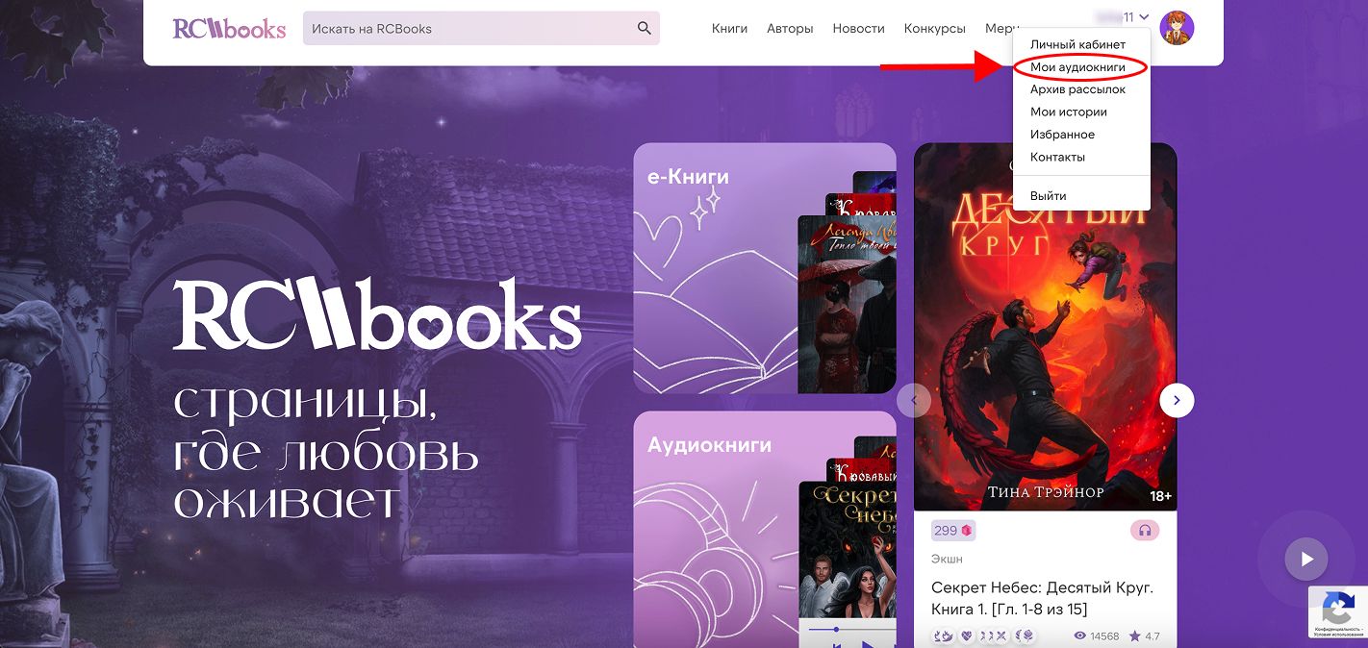Click the reCAPTCHA badge

pos(1337,612)
